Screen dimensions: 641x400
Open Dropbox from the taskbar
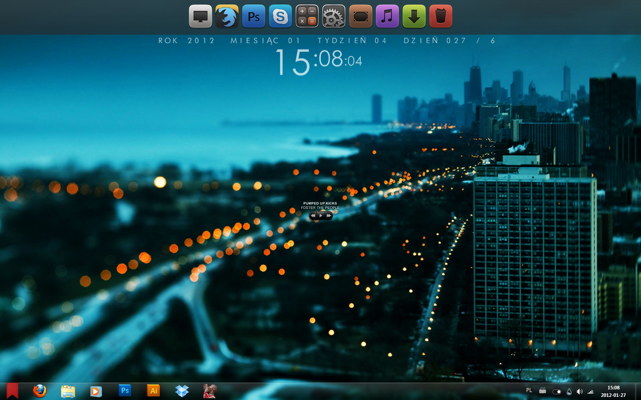coord(182,391)
